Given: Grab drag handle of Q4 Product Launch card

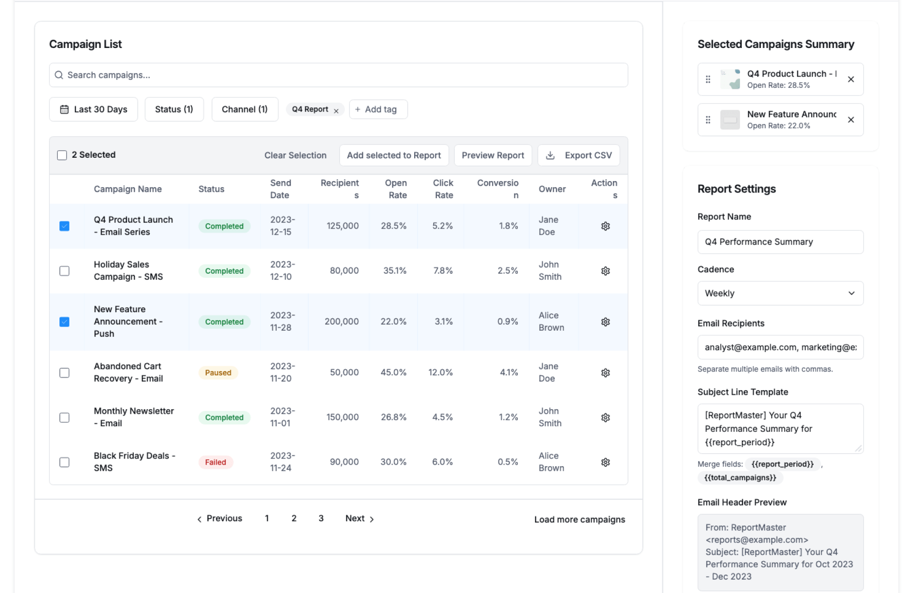Looking at the screenshot, I should click(x=708, y=79).
